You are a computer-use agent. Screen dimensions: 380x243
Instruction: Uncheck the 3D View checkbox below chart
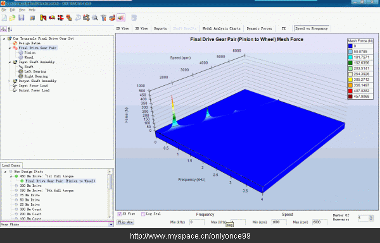click(120, 214)
